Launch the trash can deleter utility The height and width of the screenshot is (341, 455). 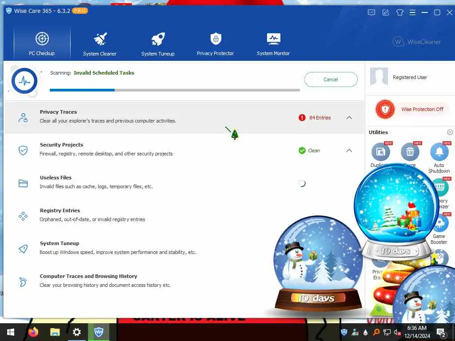(x=410, y=152)
